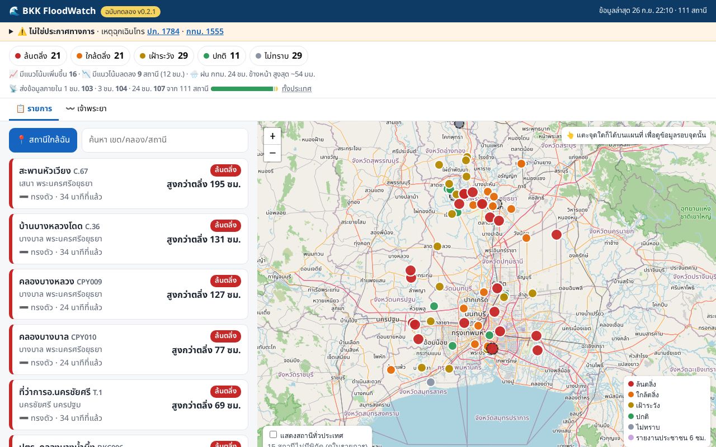Switch to the รายการ tab
The width and height of the screenshot is (716, 447).
pos(34,109)
